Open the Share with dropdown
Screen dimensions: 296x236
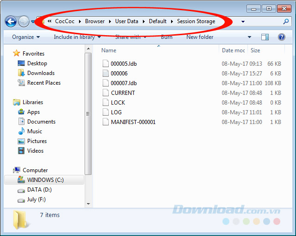(131, 37)
